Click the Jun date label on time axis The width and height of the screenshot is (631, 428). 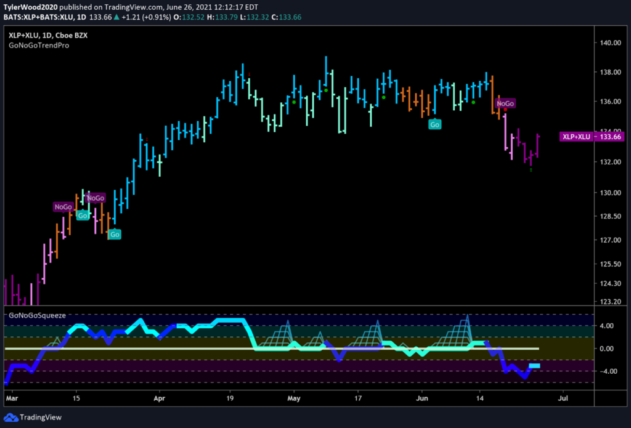pyautogui.click(x=422, y=398)
